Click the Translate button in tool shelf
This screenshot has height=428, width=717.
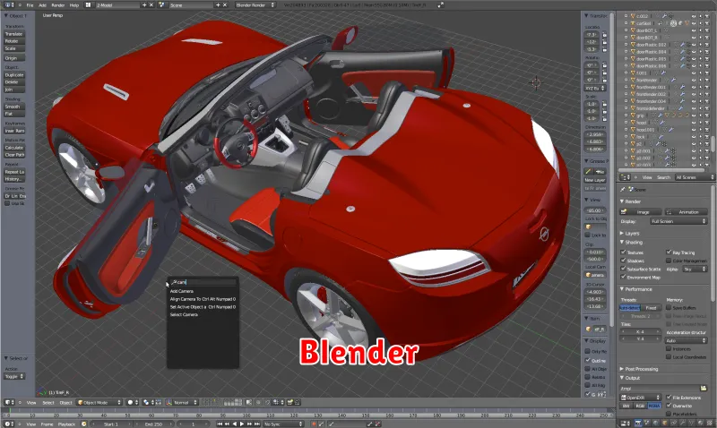(14, 34)
